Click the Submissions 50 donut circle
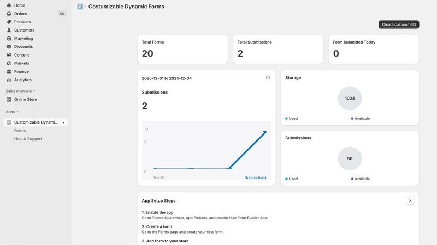The width and height of the screenshot is (437, 245). (350, 158)
